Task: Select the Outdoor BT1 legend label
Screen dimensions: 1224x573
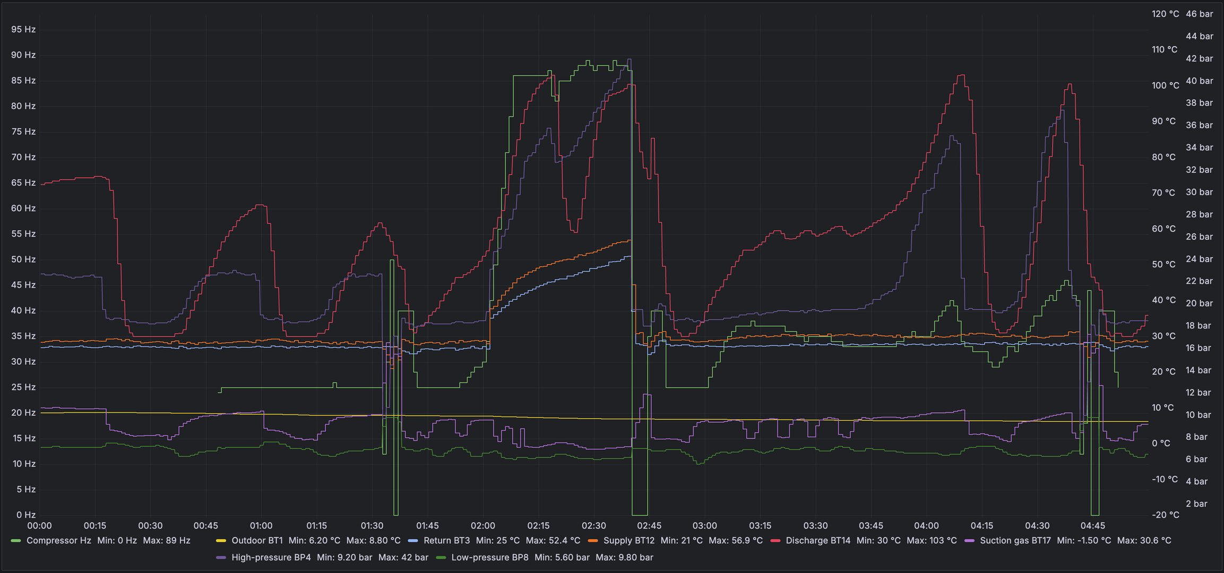Action: (x=257, y=541)
